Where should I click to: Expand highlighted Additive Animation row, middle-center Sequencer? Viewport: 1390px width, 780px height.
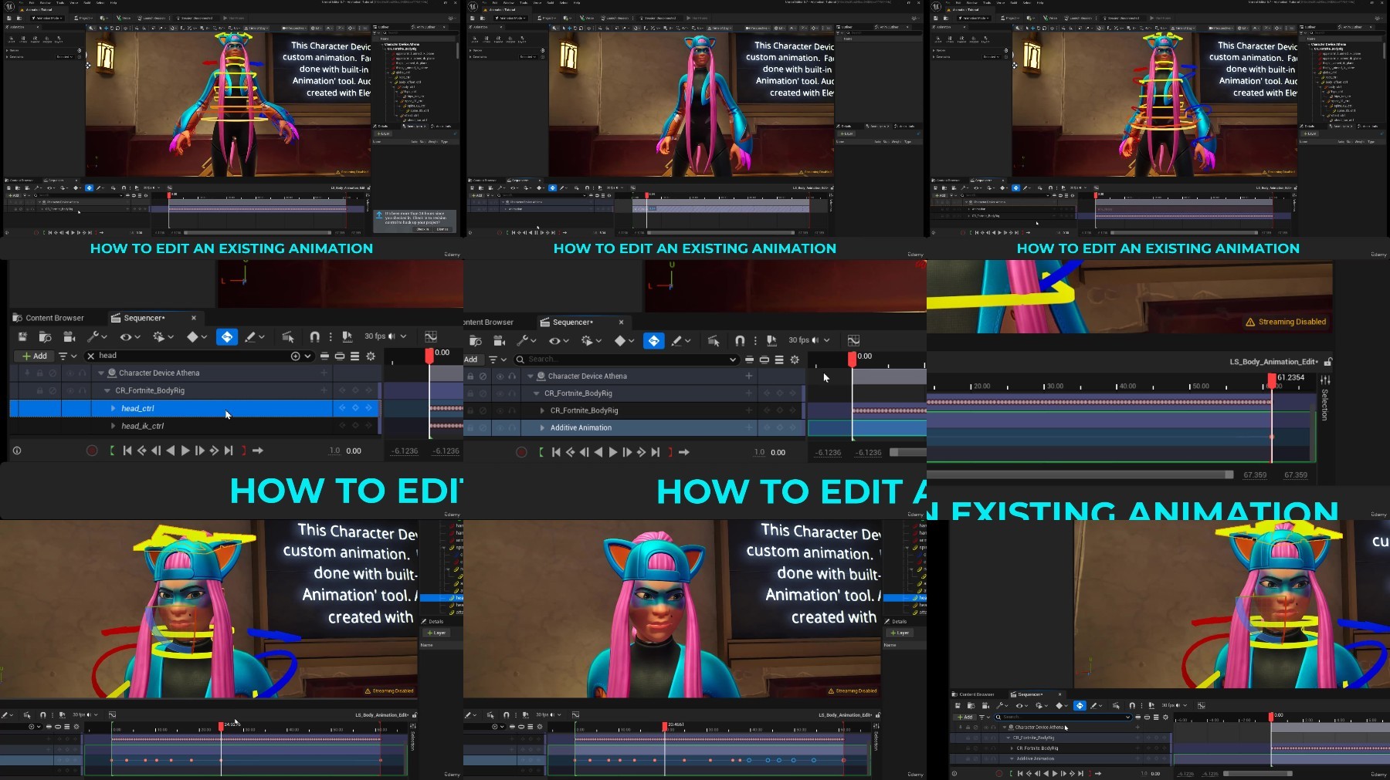tap(542, 427)
